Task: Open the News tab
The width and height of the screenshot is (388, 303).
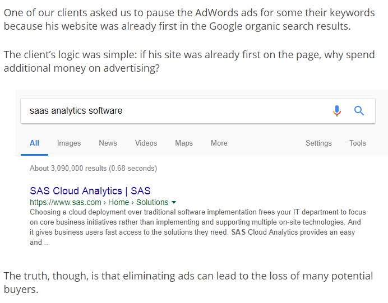Action: [x=108, y=143]
